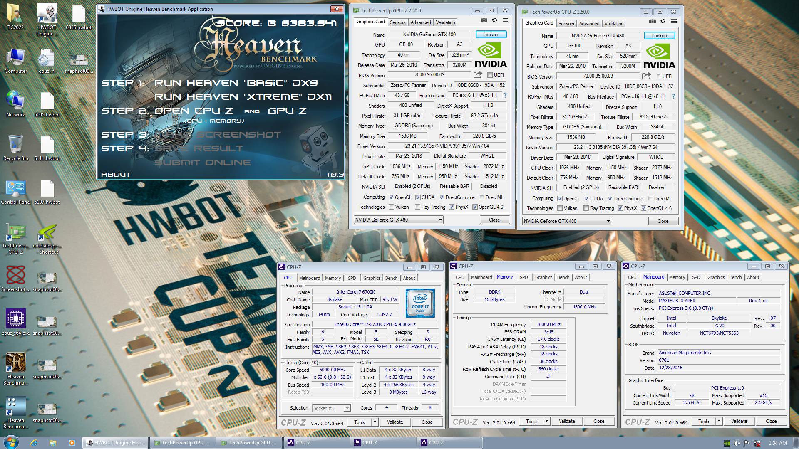Click the MAXIMUS IX APEX model value
The height and width of the screenshot is (449, 799).
pyautogui.click(x=696, y=301)
